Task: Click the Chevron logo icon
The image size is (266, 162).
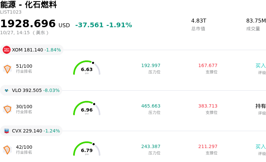Action: pyautogui.click(x=7, y=131)
